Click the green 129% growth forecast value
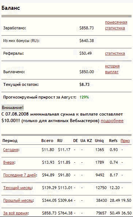This screenshot has height=217, width=133. (84, 97)
